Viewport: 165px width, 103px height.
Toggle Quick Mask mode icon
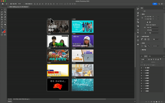pyautogui.click(x=2, y=35)
